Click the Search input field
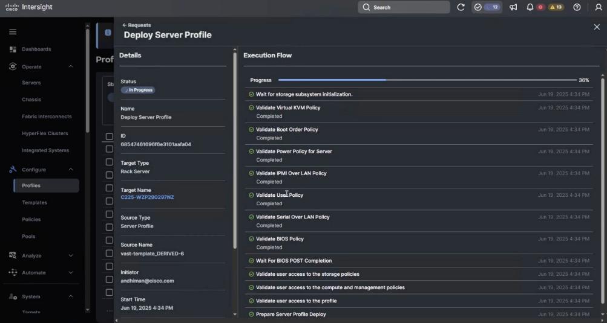The image size is (607, 323). (405, 7)
